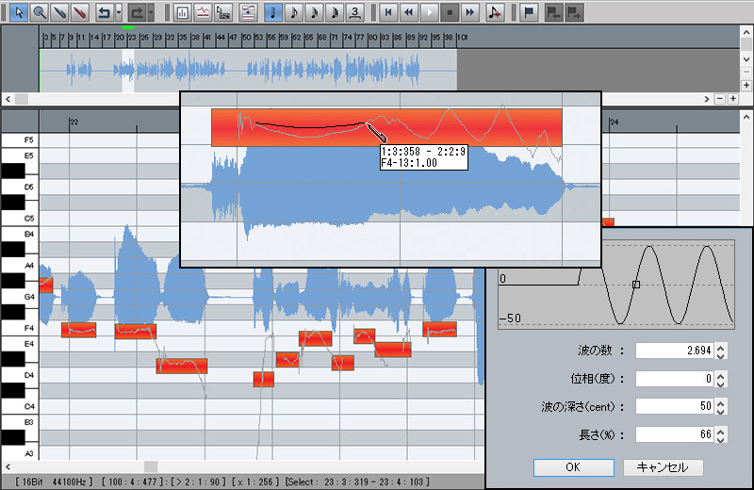Viewport: 754px width, 490px height.
Task: Click the fast forward transport button
Action: [x=469, y=12]
